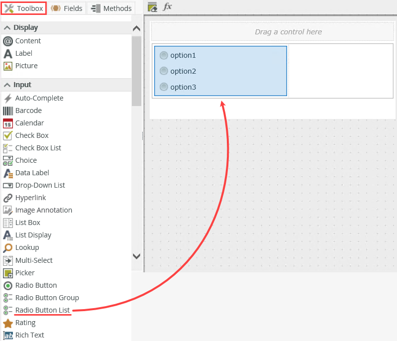397x341 pixels.
Task: Click the empty cell beside the radio list
Action: [341, 71]
